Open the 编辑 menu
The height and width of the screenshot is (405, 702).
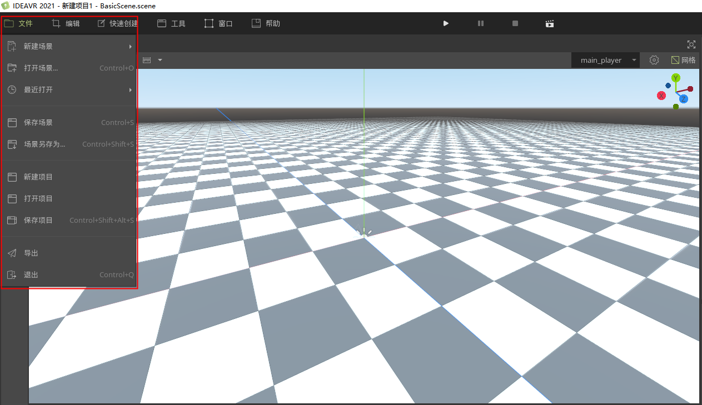click(66, 23)
